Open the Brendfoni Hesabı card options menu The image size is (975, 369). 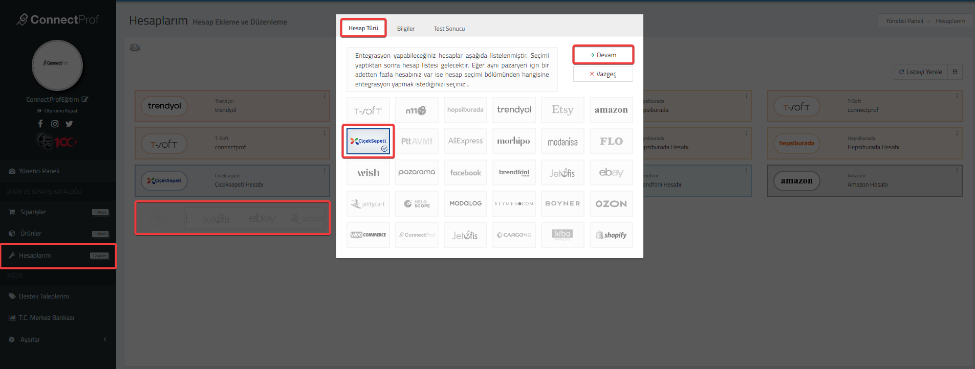pos(746,171)
